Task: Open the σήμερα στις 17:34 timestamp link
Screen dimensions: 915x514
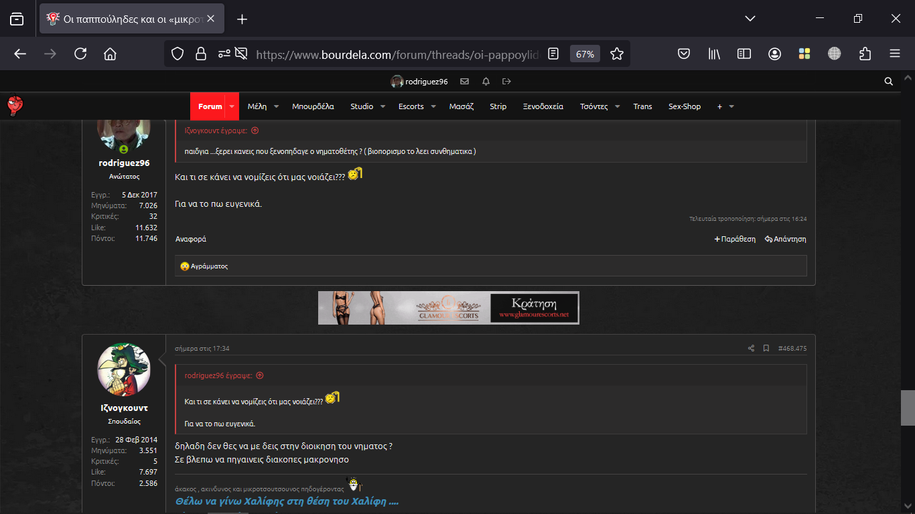Action: (202, 349)
